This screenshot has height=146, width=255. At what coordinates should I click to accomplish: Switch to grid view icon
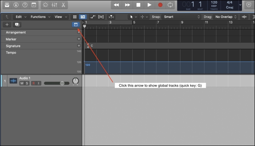click(75, 17)
